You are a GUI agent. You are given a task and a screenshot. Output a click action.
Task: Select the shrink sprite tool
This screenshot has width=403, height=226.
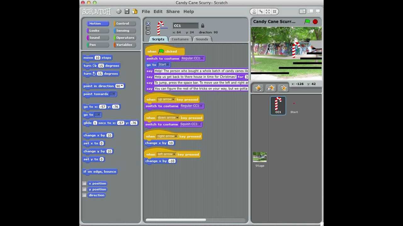click(x=275, y=12)
